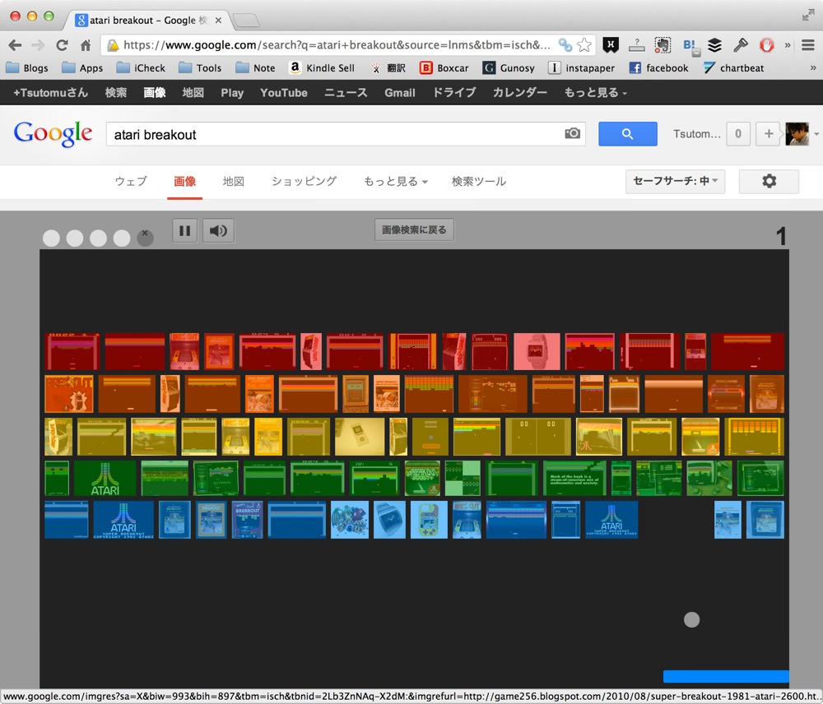Open the Kindle Sell Amazon bookmark
823x704 pixels.
pyautogui.click(x=322, y=67)
